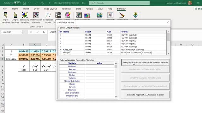Click Generate Report of ALL Variables in Excel
Image resolution: width=202 pixels, height=113 pixels.
click(145, 95)
